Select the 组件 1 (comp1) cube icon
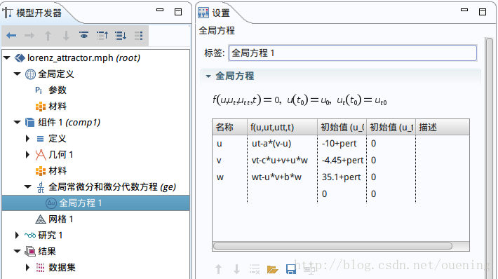This screenshot has height=279, width=498. click(30, 122)
